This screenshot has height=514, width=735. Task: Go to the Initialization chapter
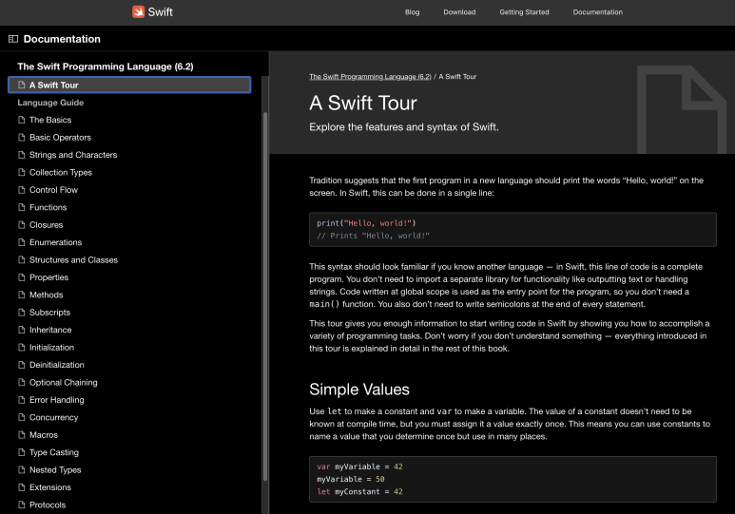point(51,347)
